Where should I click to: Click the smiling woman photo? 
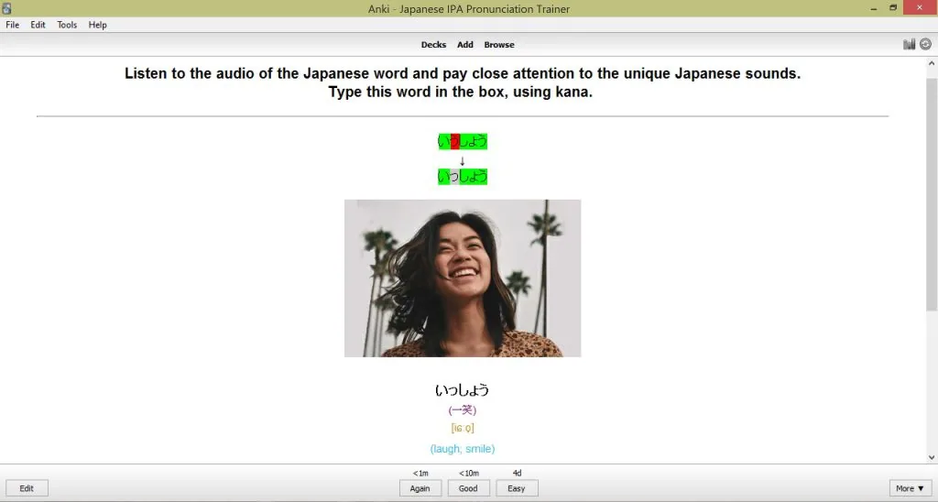(463, 278)
